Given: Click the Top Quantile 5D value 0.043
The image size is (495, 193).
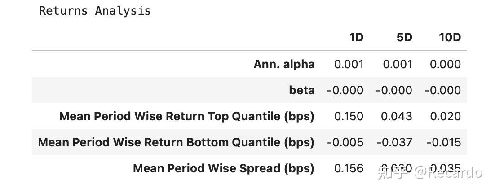Looking at the screenshot, I should 397,116.
